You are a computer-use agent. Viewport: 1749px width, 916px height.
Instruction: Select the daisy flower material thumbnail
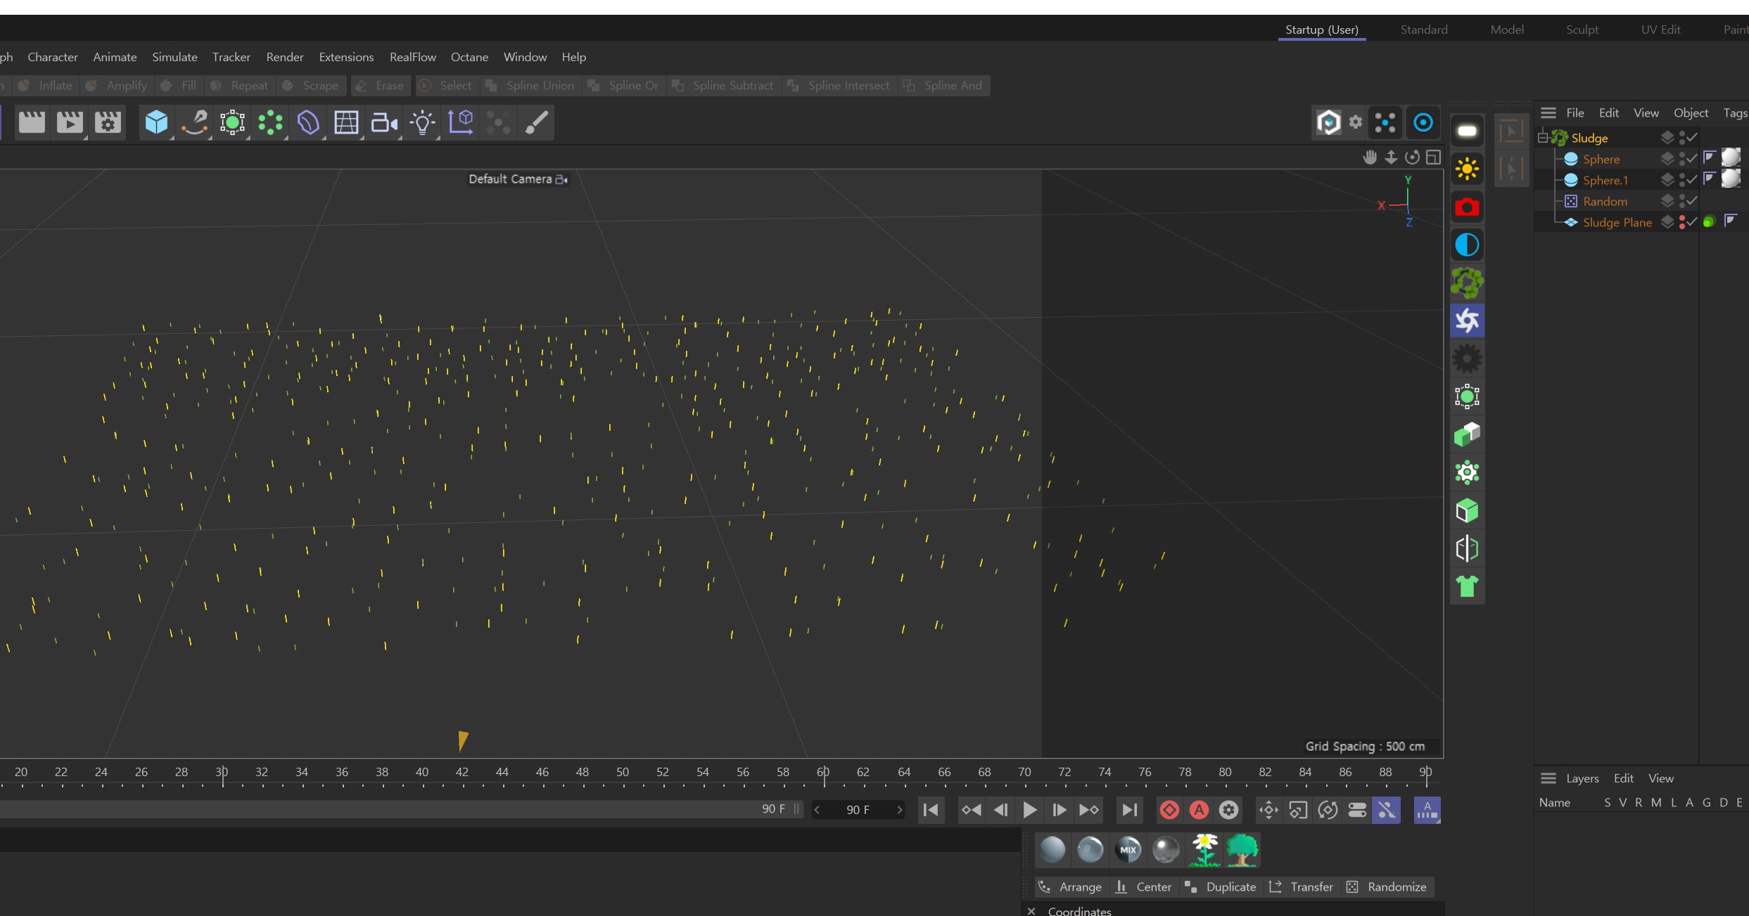[1204, 849]
